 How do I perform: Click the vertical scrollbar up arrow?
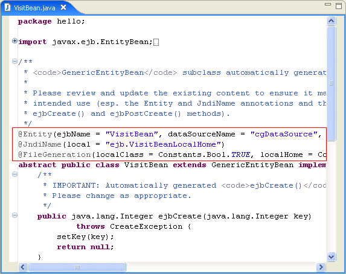(332, 21)
